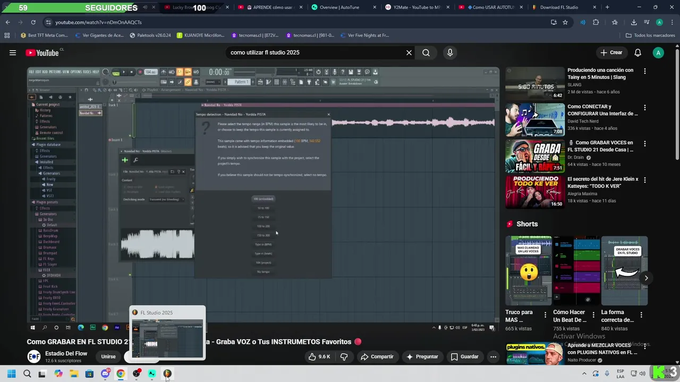The height and width of the screenshot is (382, 680).
Task: Open Best TFT Meta Com bookmark
Action: 44,36
